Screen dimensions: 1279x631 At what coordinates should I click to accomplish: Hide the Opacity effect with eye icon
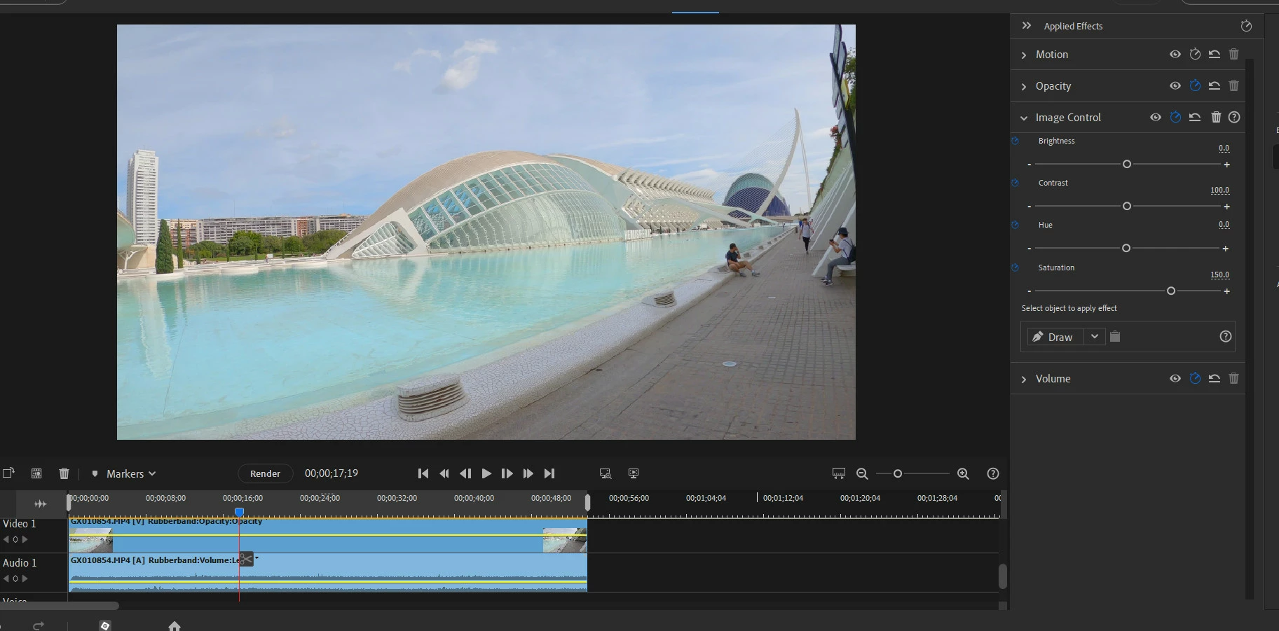pyautogui.click(x=1175, y=85)
